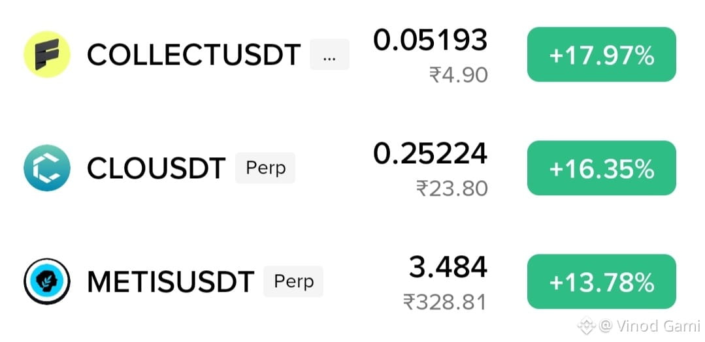
Task: Tap the Perp tag next to METISUSDT
Action: click(293, 281)
